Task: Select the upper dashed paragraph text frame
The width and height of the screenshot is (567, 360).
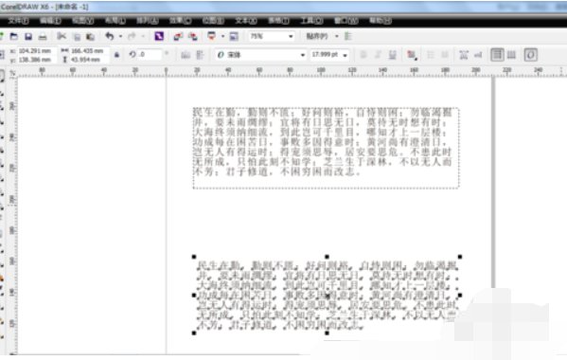Action: coord(326,148)
